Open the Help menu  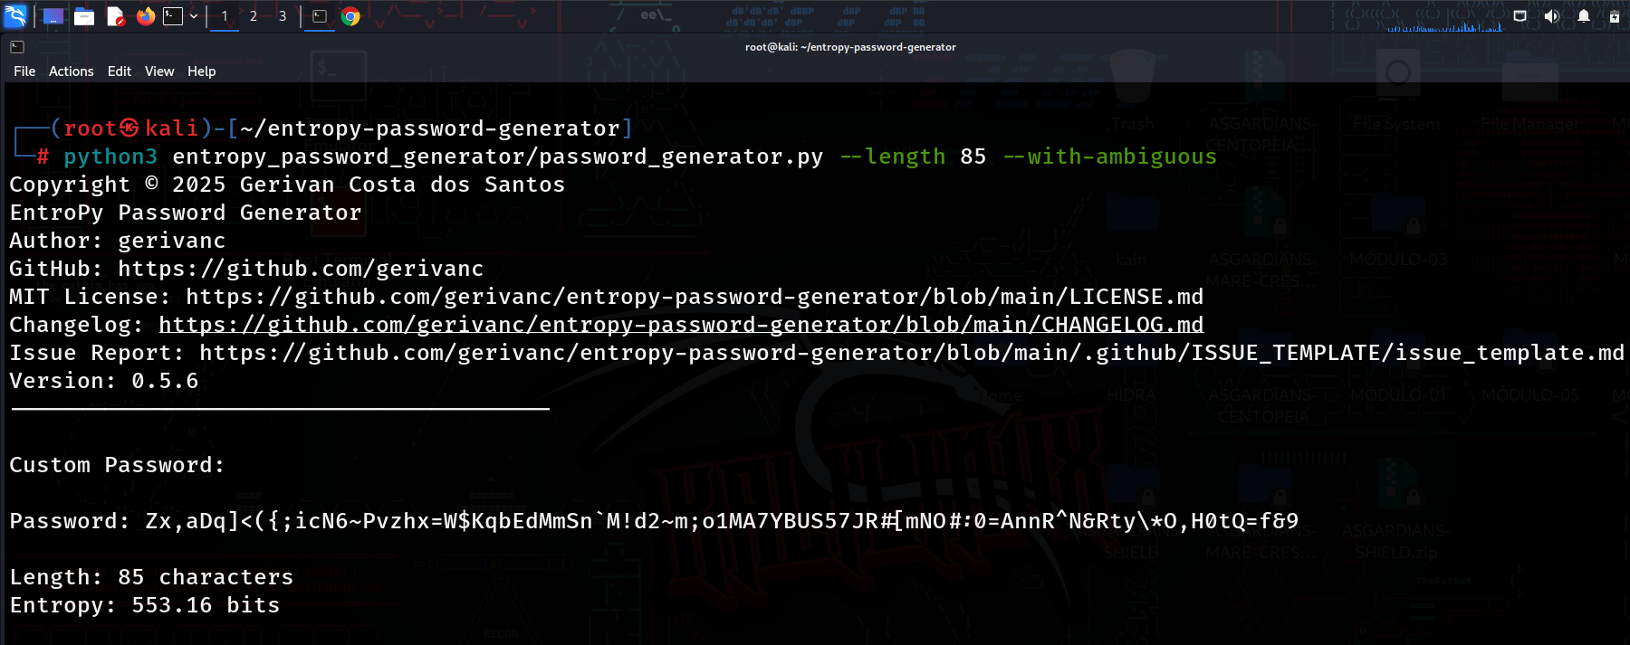click(202, 71)
